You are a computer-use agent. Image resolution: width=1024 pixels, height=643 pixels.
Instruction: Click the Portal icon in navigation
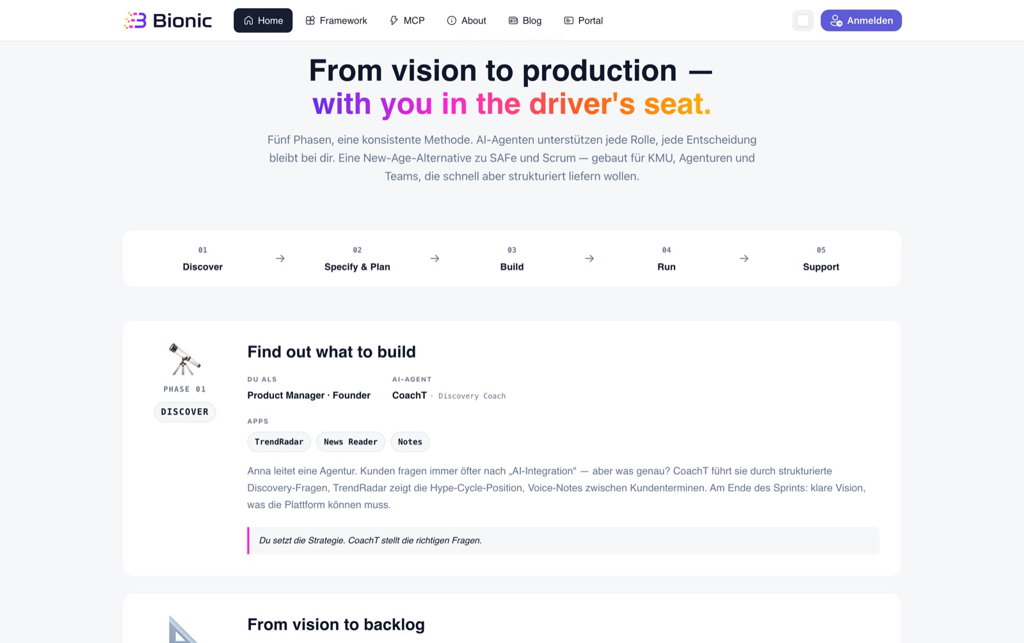[x=568, y=20]
